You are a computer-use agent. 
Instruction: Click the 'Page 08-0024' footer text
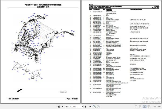click(72, 99)
